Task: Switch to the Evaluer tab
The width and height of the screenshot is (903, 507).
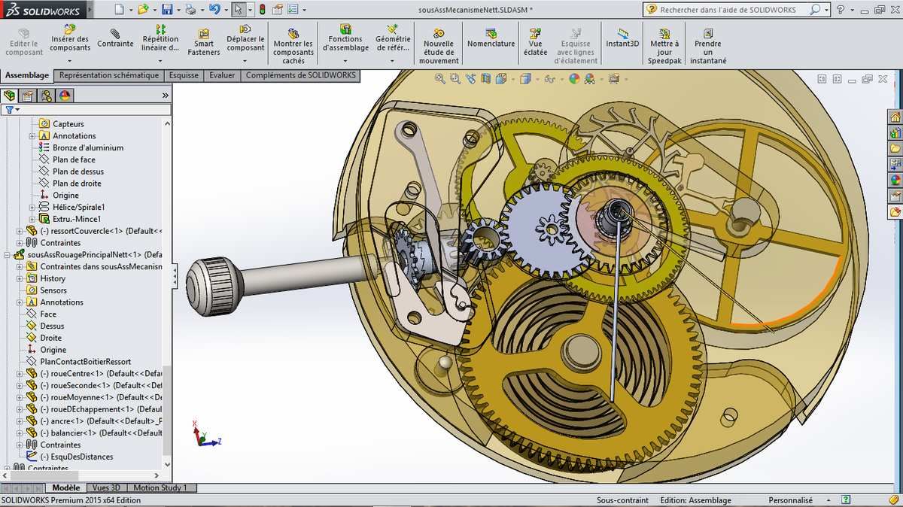Action: (222, 75)
